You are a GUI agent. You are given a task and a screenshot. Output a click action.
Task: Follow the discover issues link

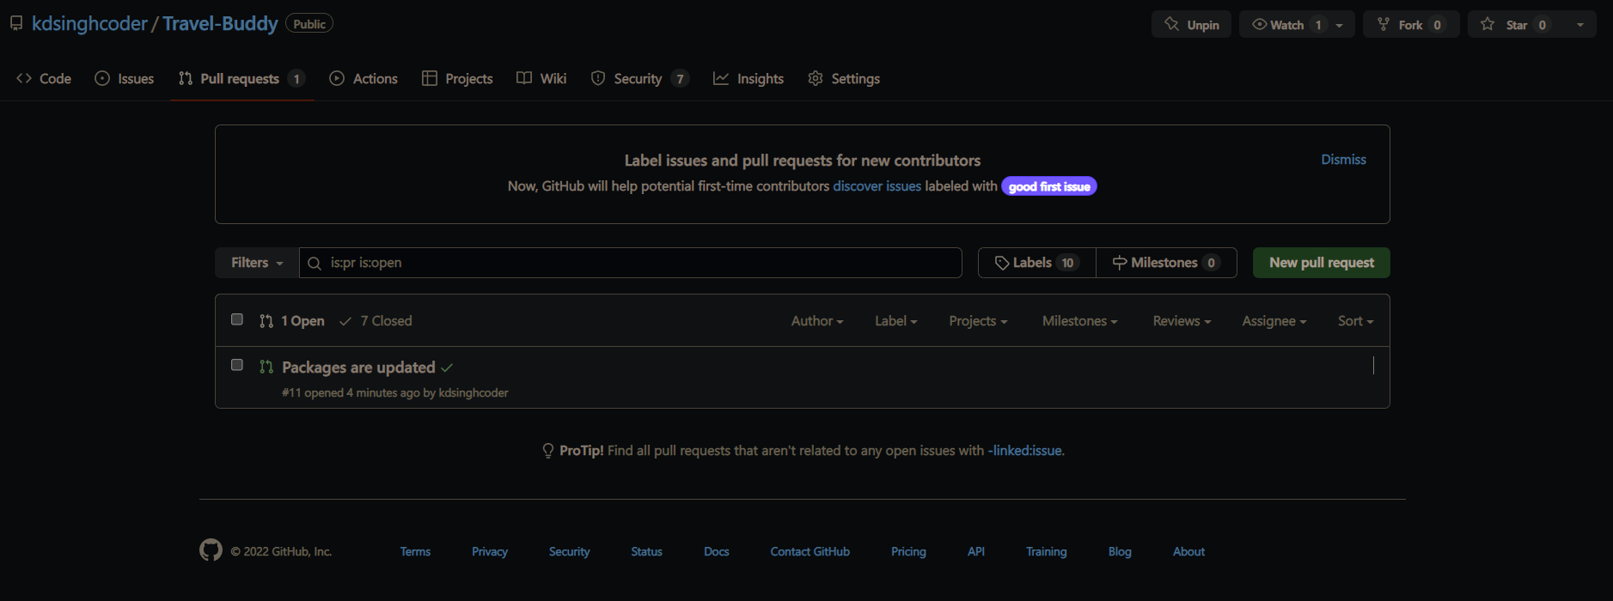[x=877, y=186]
